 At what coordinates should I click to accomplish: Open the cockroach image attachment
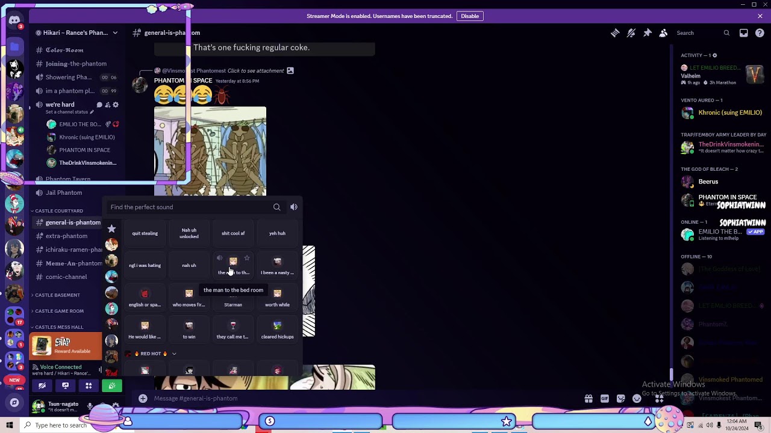210,152
